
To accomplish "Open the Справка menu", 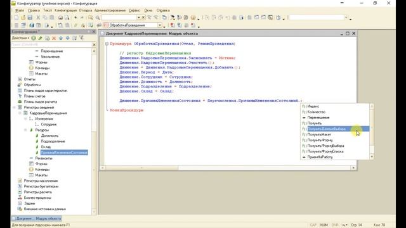I will (163, 10).
